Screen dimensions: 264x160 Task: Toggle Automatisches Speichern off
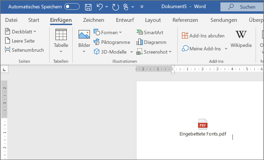(72, 7)
